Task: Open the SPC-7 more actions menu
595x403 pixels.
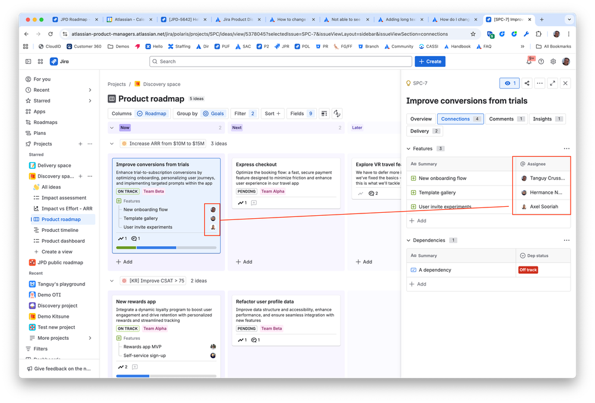Action: click(540, 83)
